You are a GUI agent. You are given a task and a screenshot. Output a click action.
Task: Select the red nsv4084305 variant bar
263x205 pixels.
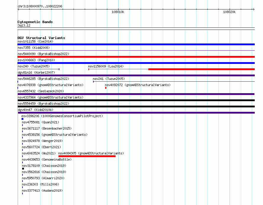(87, 156)
